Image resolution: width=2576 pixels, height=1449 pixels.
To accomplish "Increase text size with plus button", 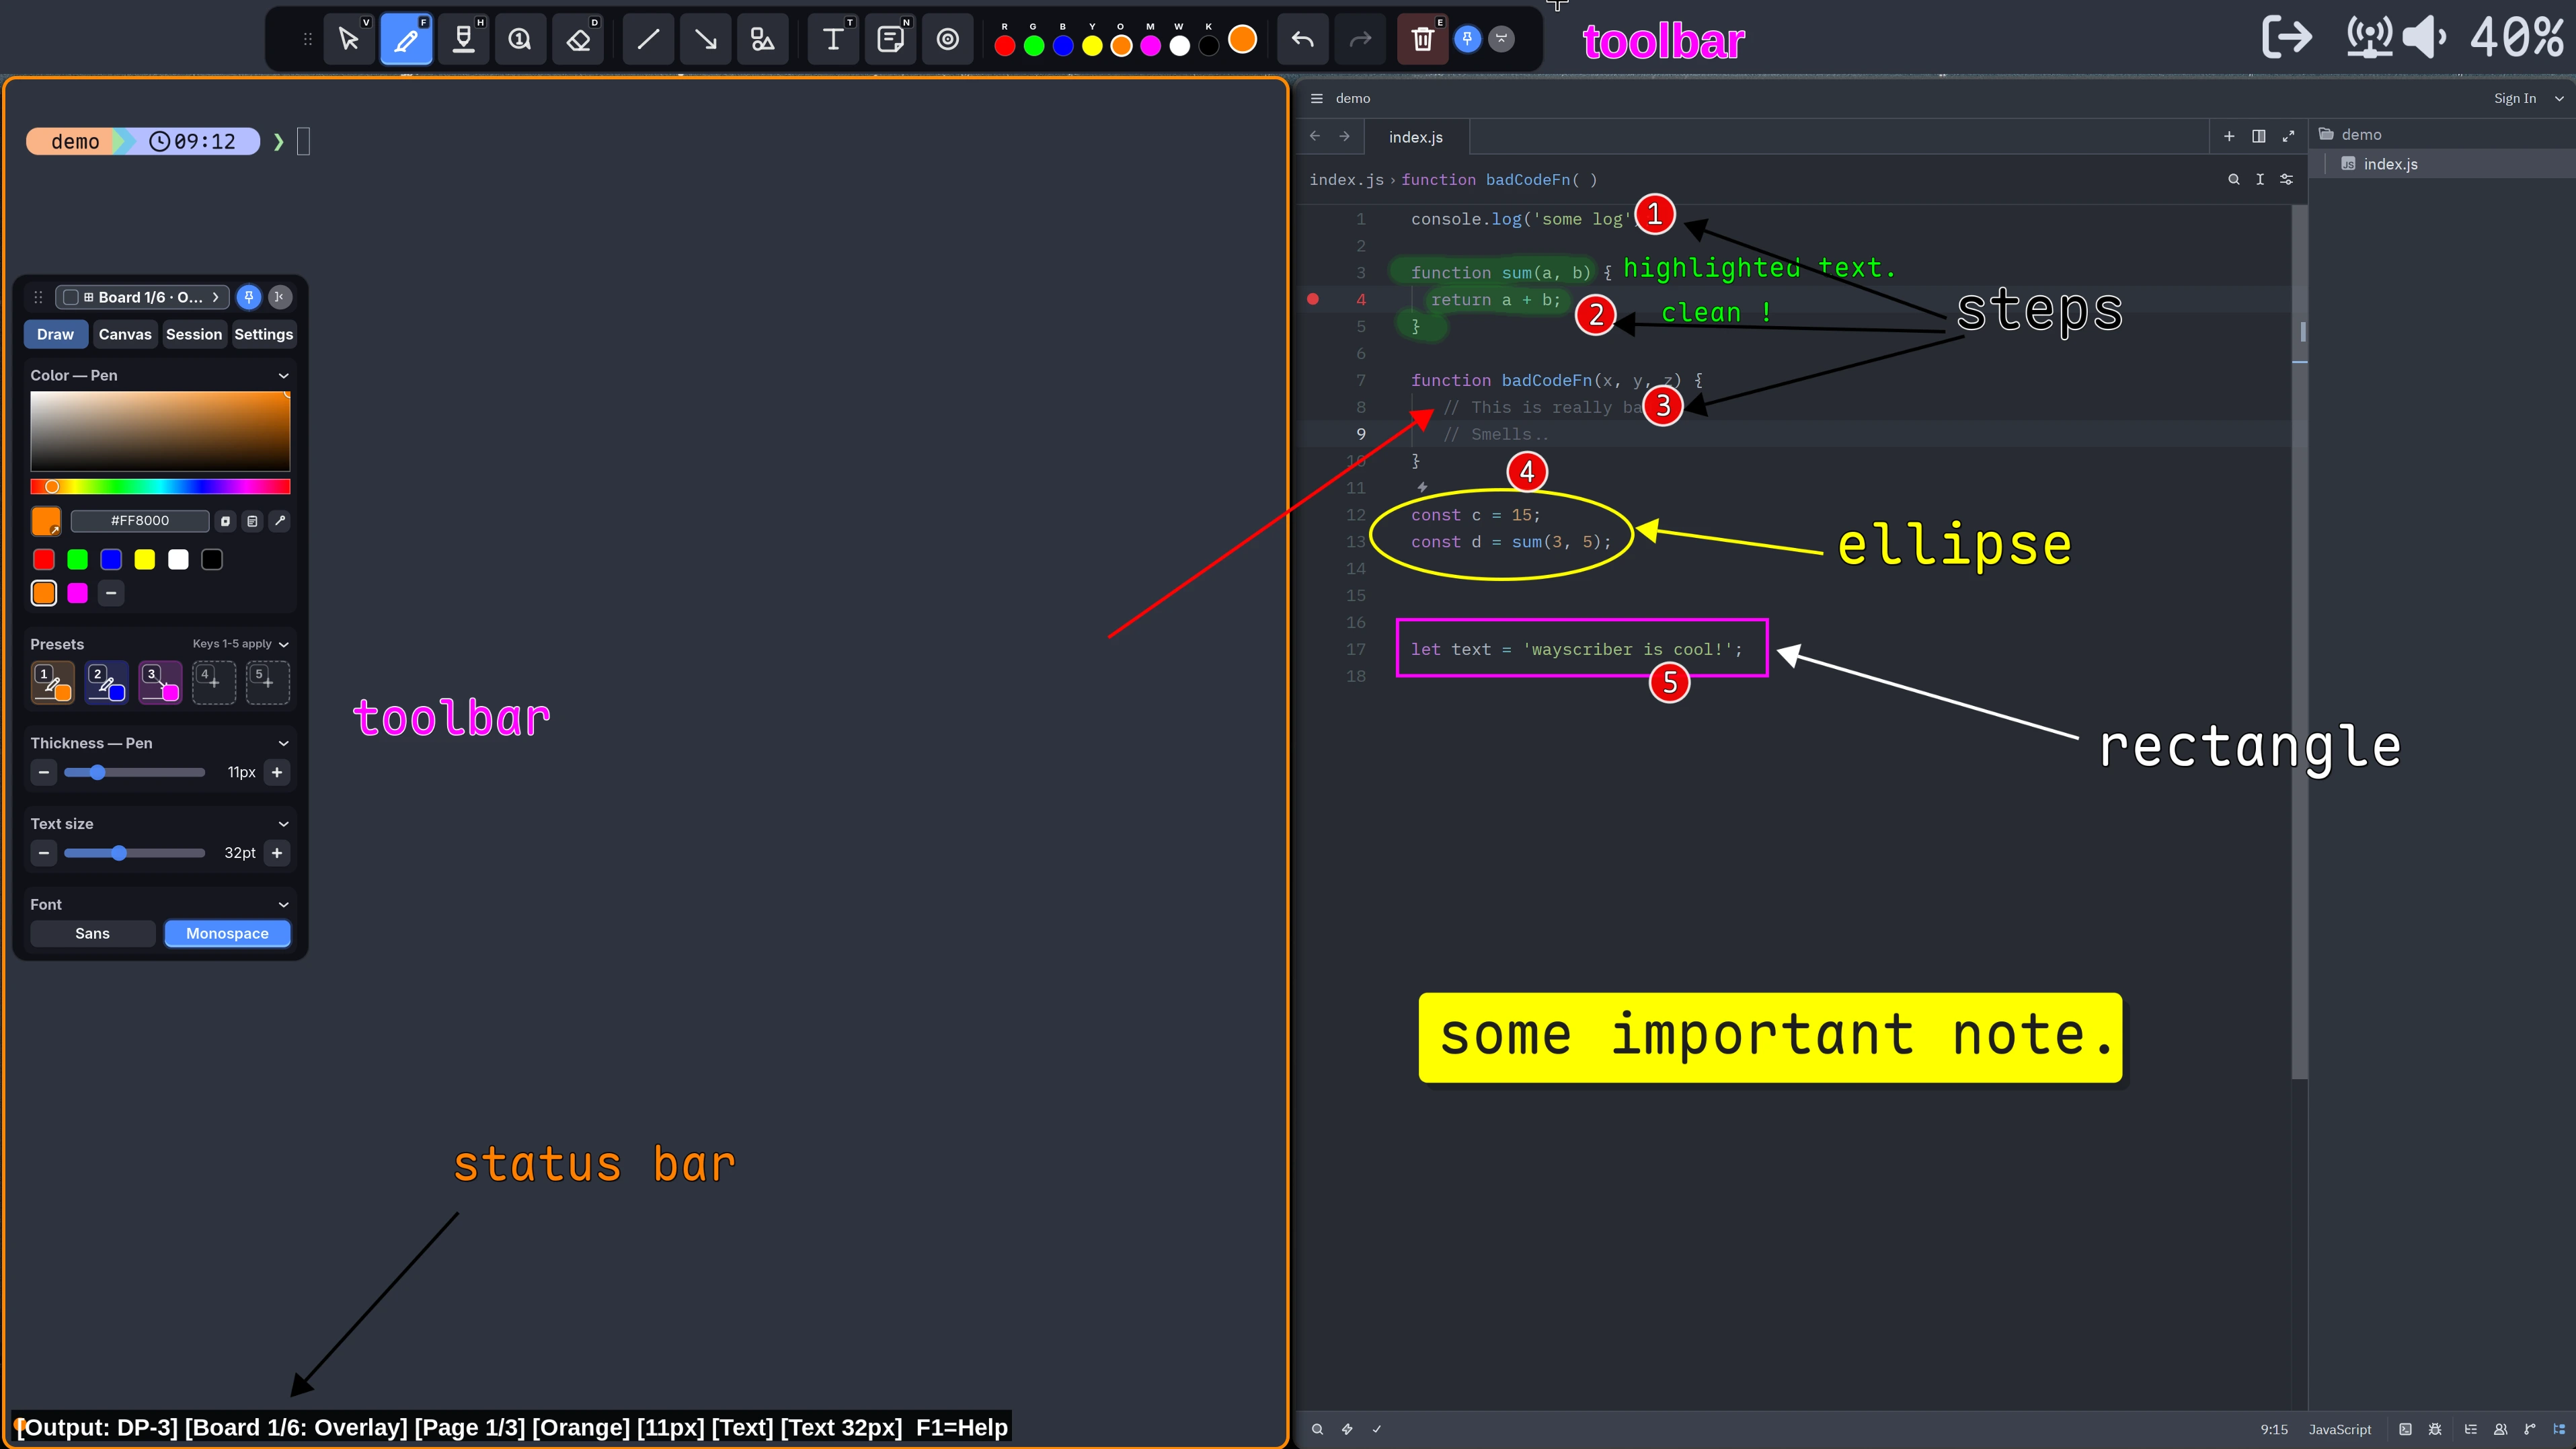I will [x=277, y=853].
